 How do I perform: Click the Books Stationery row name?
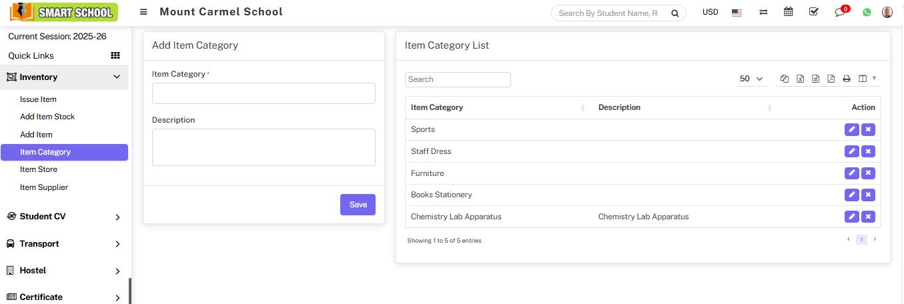(442, 195)
